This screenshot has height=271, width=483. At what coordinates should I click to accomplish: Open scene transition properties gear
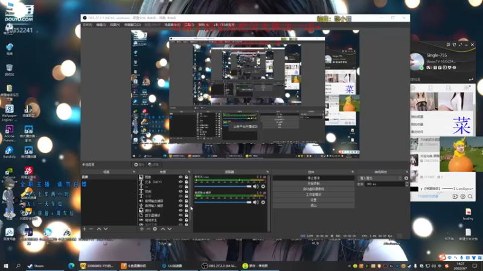406,178
